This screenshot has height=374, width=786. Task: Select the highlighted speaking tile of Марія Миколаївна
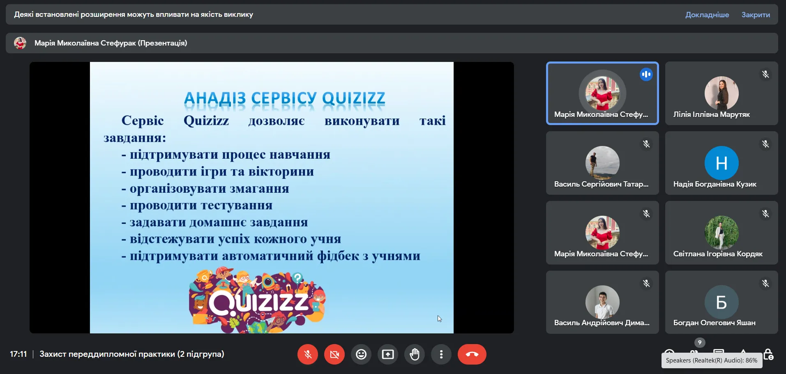pyautogui.click(x=602, y=93)
